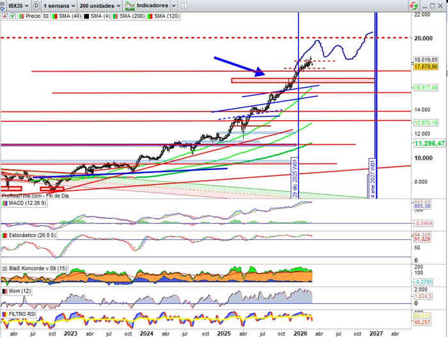Click the red plus add-panel icon
Screen dimensions: 448x337
[x=4, y=14]
